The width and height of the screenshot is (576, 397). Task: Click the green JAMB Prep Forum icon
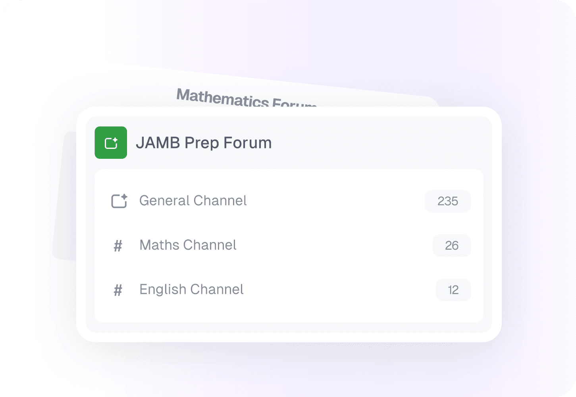[111, 143]
